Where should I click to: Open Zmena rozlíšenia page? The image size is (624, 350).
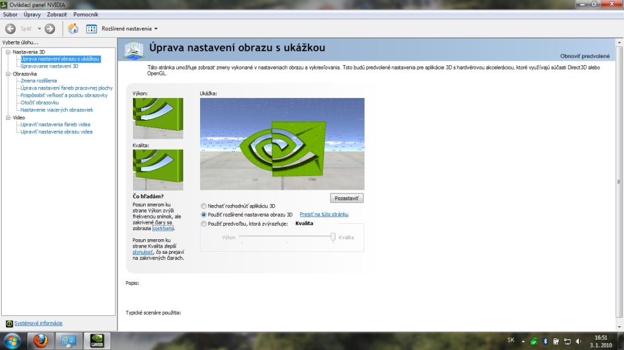coord(38,80)
